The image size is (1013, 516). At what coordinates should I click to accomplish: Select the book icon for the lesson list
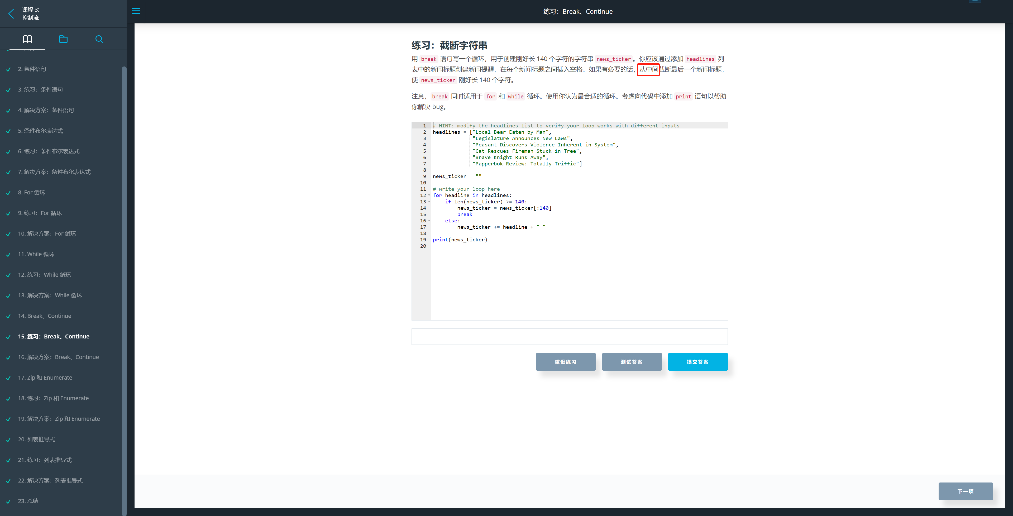pos(27,39)
